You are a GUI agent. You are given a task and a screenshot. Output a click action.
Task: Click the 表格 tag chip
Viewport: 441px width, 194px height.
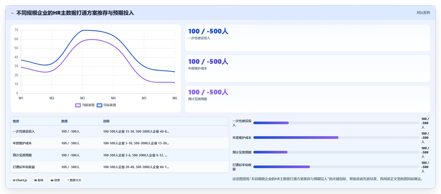(x=39, y=180)
